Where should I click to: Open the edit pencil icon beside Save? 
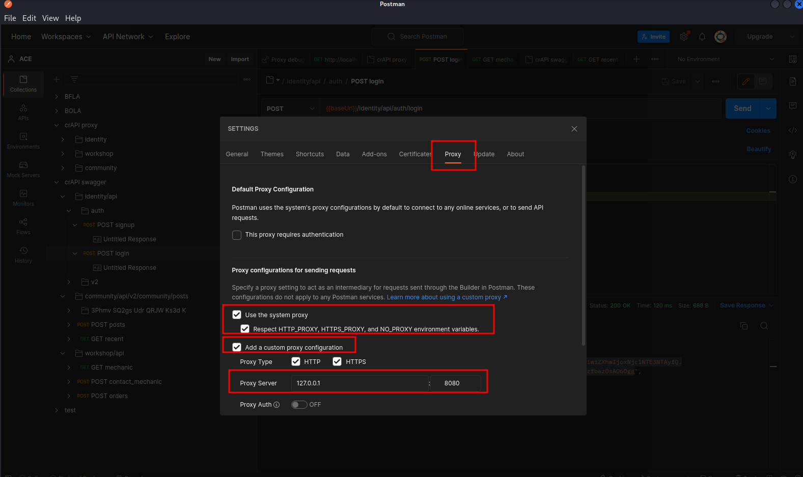click(x=746, y=81)
